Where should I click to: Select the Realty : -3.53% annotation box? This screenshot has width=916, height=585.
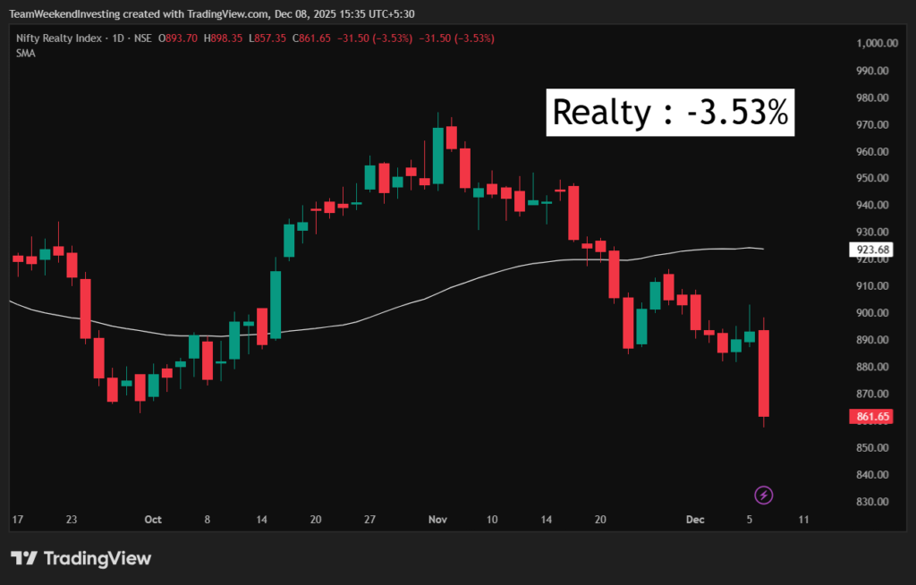(670, 113)
